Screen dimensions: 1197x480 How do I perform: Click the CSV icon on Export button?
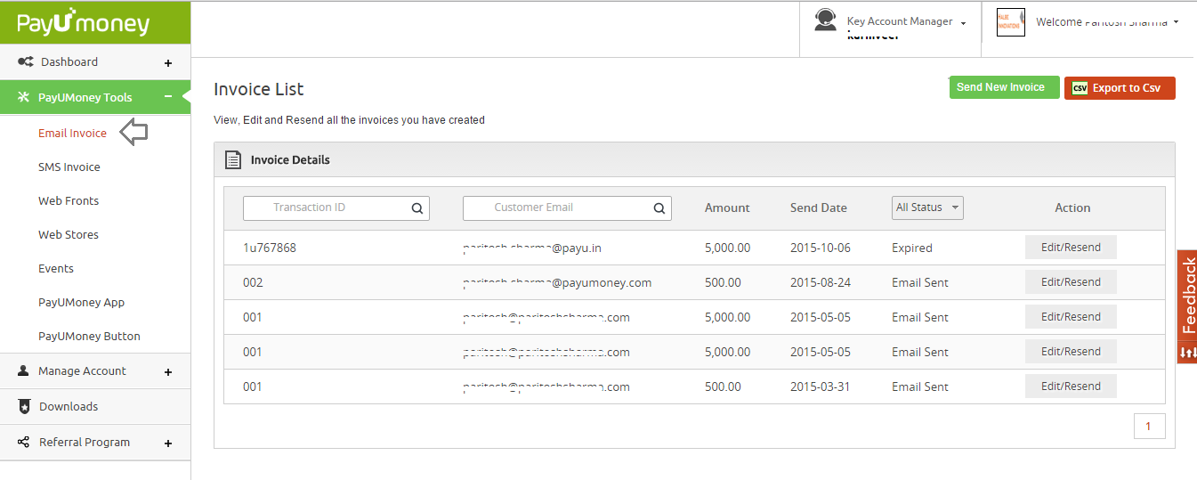[x=1080, y=88]
